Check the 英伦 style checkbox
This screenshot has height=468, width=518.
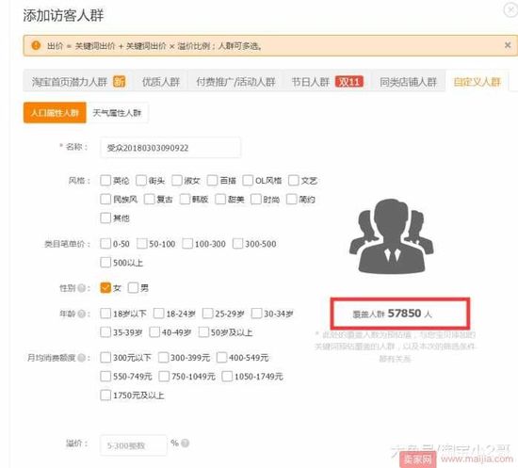click(105, 181)
